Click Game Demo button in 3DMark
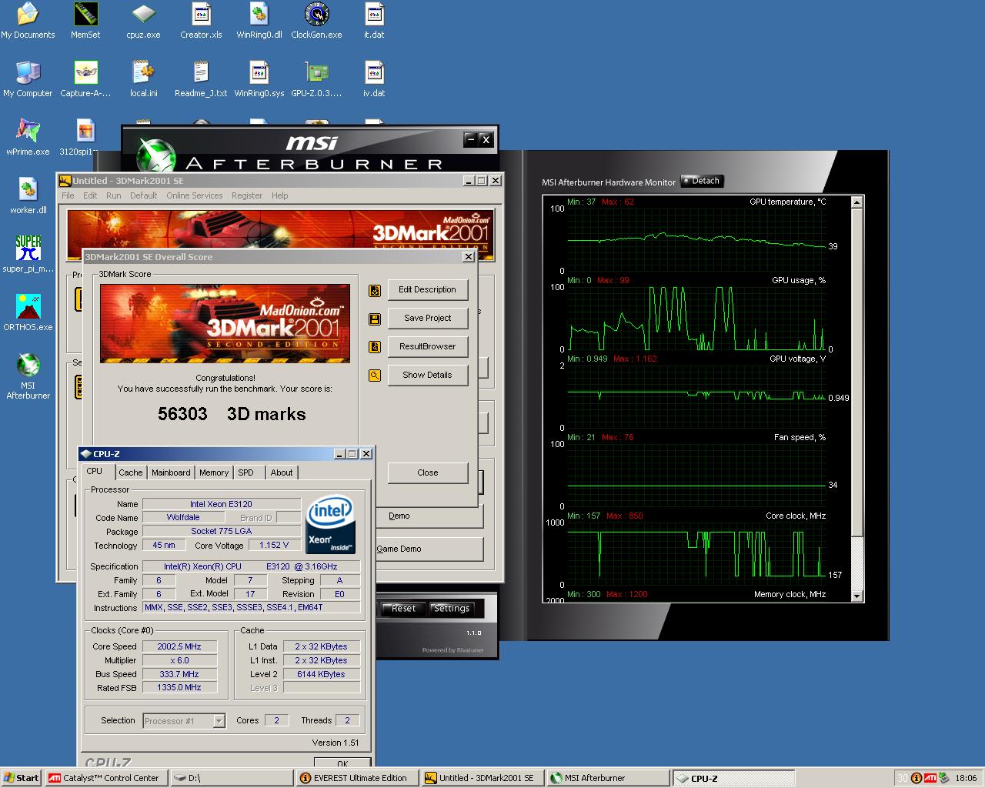Screen dimensions: 985x788 (429, 549)
